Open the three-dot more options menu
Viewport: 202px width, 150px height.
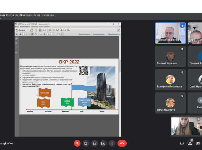coord(112,143)
